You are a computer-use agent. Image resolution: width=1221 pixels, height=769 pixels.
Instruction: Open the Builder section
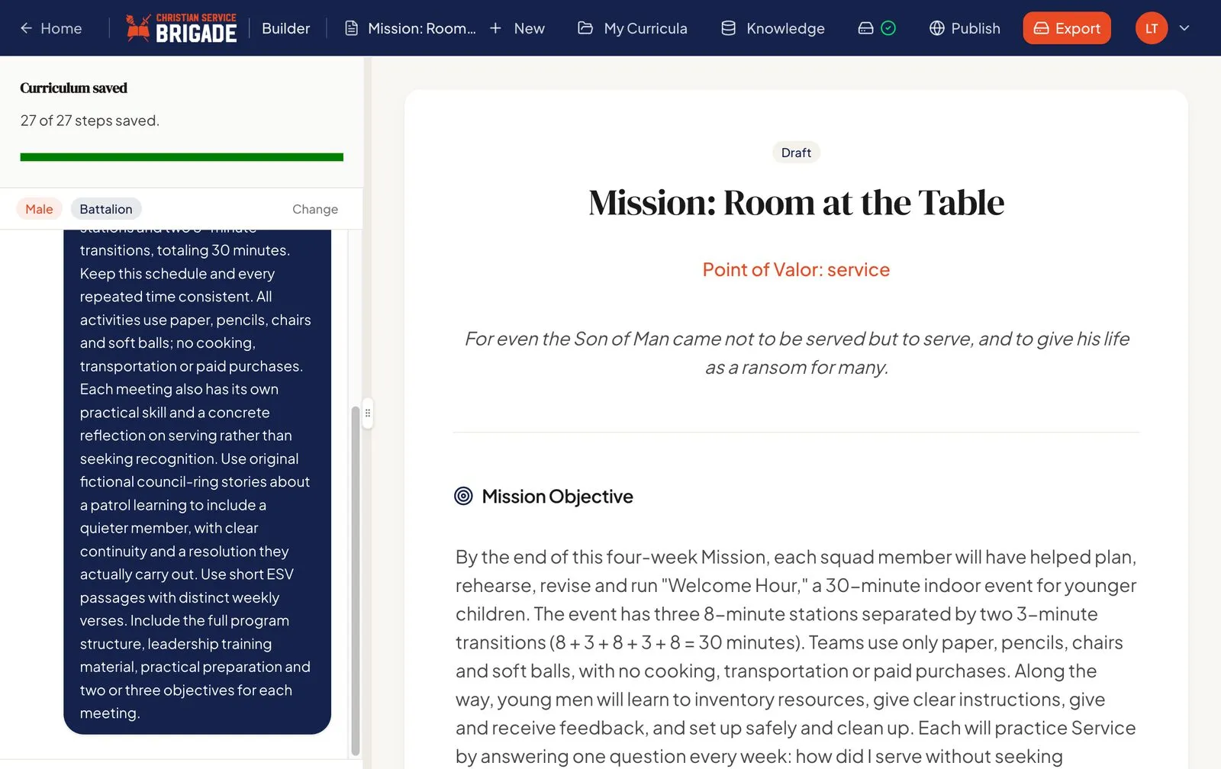285,28
